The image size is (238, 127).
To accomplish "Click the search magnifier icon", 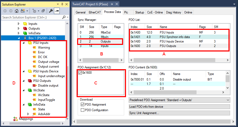I will [x=64, y=17].
